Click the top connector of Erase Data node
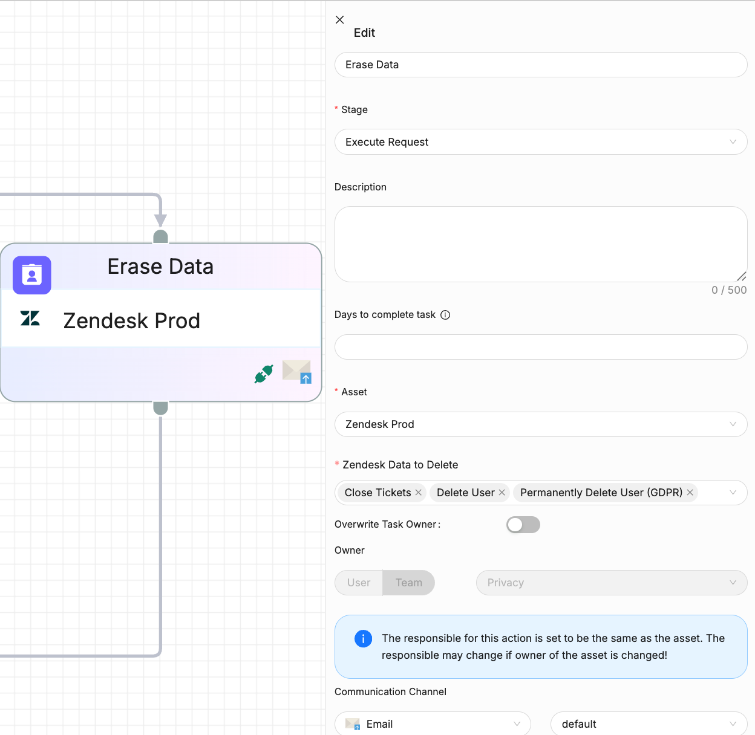Image resolution: width=755 pixels, height=735 pixels. tap(160, 236)
